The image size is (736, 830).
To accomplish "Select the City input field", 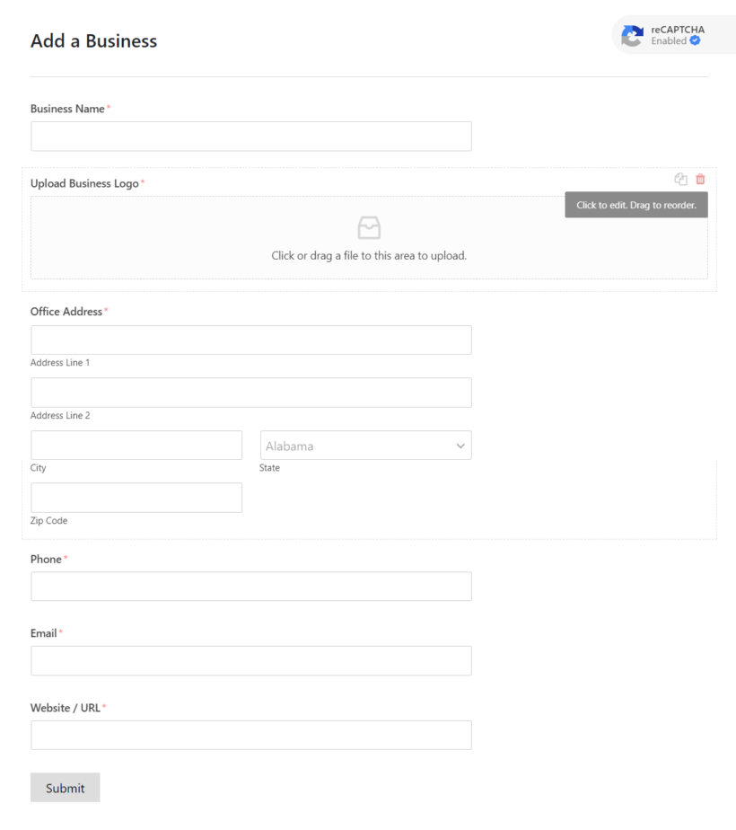I will point(136,445).
